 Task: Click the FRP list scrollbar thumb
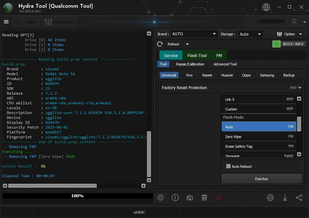[299, 124]
